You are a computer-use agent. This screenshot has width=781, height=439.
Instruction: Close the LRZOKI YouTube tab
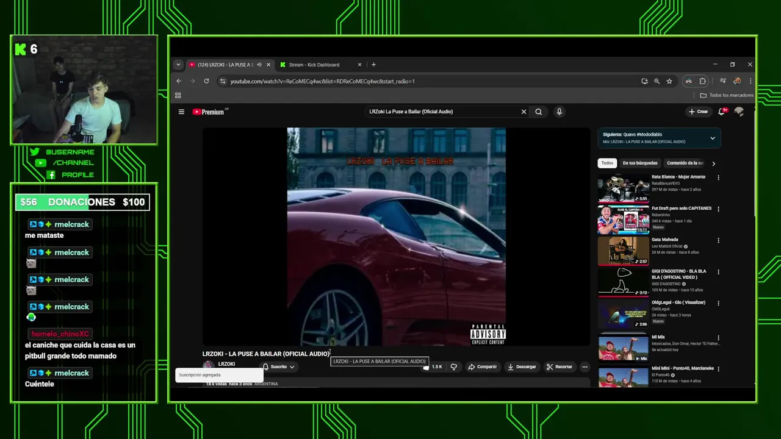click(x=268, y=65)
